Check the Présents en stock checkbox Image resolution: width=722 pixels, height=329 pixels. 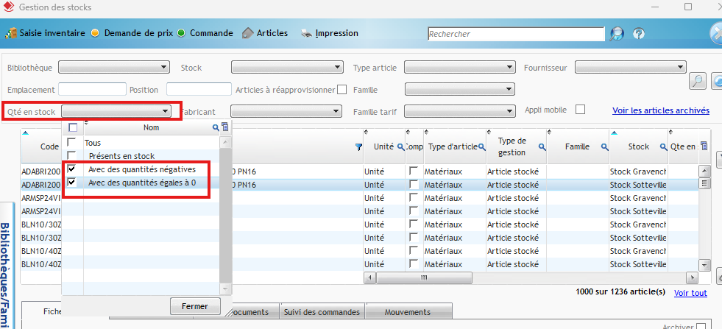72,155
